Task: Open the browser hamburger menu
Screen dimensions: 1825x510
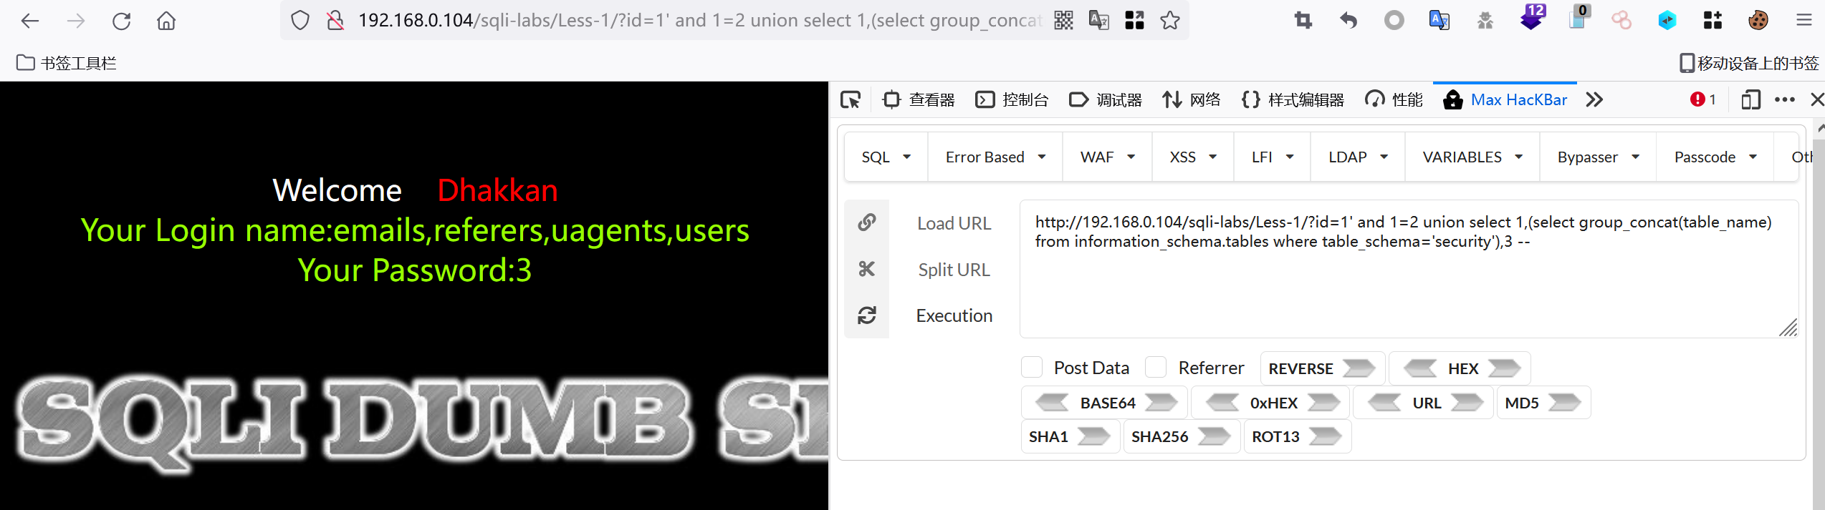Action: coord(1804,21)
